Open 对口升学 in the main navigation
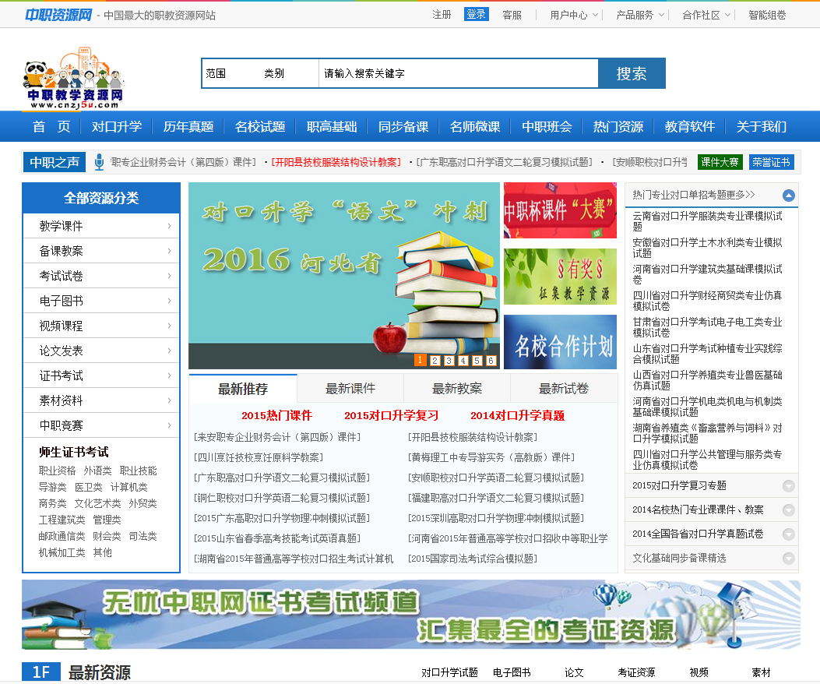The image size is (820, 684). tap(117, 126)
